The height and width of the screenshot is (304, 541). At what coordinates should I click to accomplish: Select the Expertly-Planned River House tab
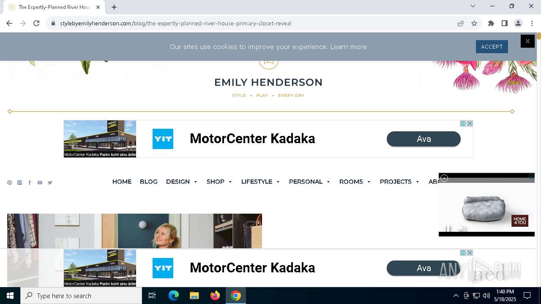click(54, 7)
